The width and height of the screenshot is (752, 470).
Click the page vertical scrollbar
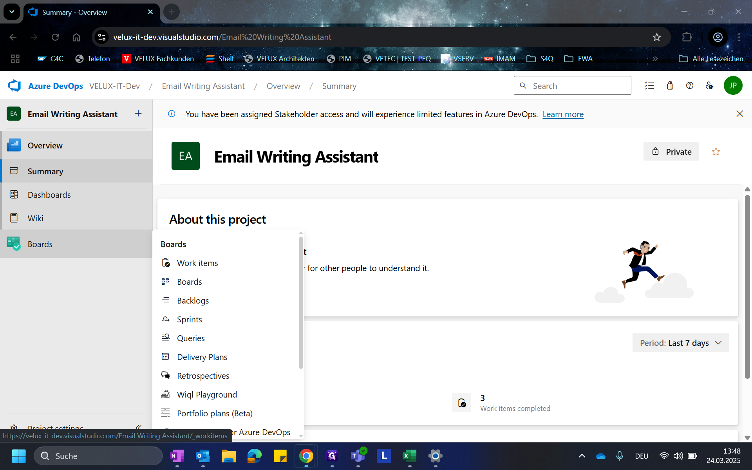pyautogui.click(x=747, y=286)
